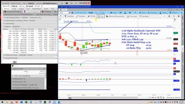Image resolution: width=185 pixels, height=104 pixels.
Task: Open the chat bubble icon in header
Action: [x=76, y=3]
